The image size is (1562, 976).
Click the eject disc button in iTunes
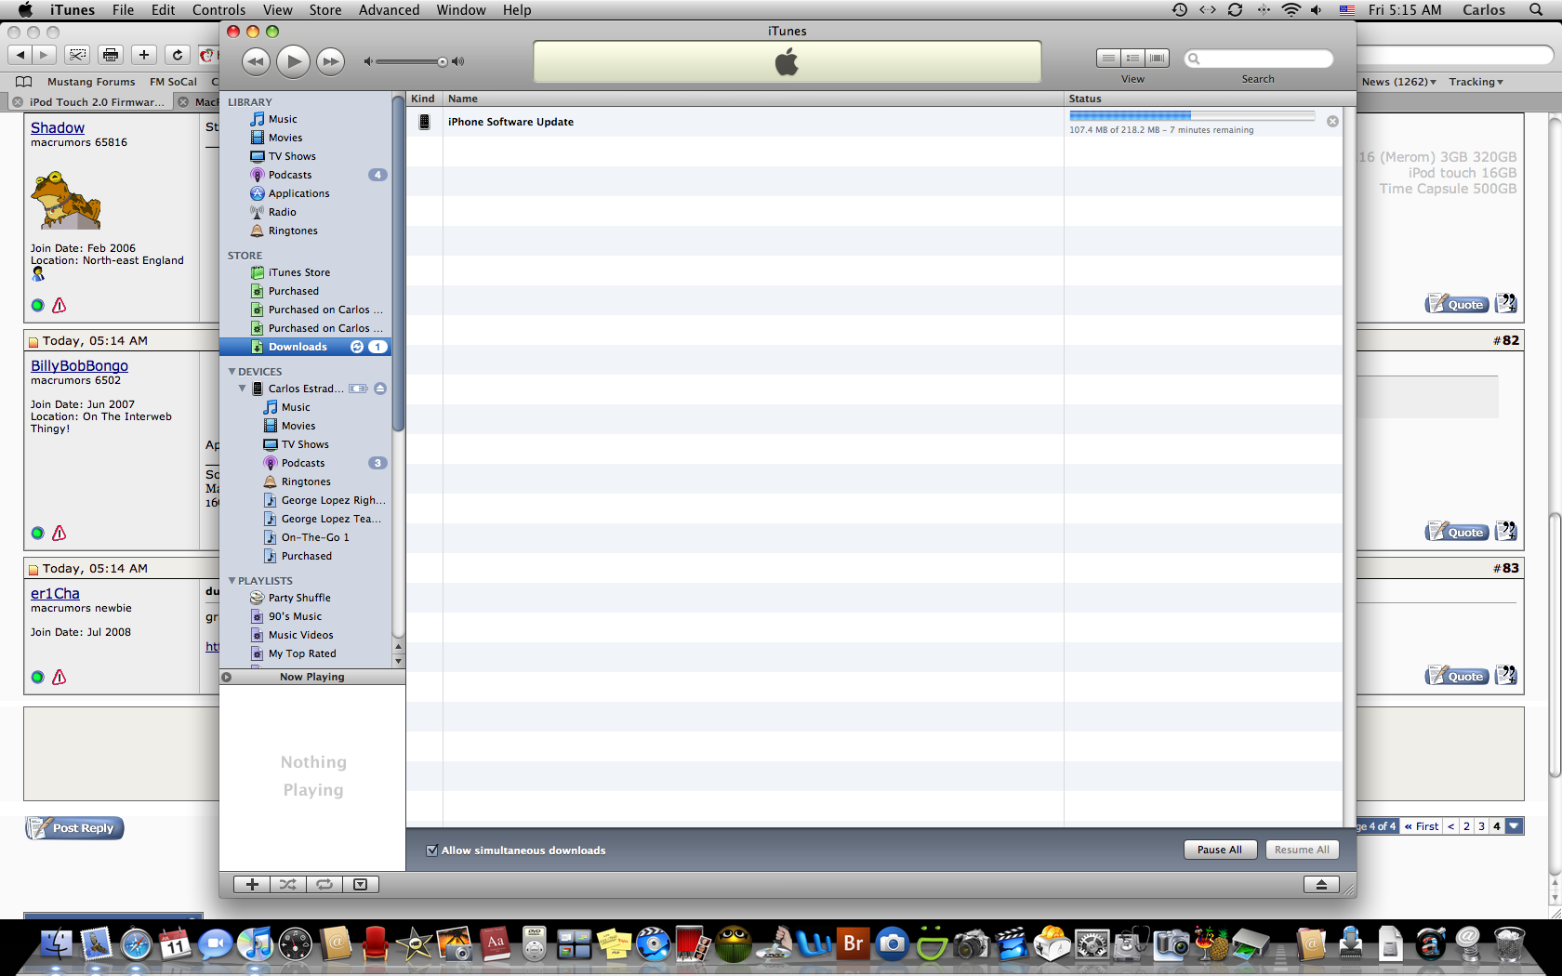[x=1321, y=885]
